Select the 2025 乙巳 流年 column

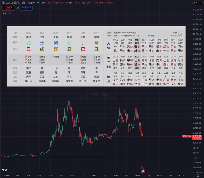click(137, 62)
